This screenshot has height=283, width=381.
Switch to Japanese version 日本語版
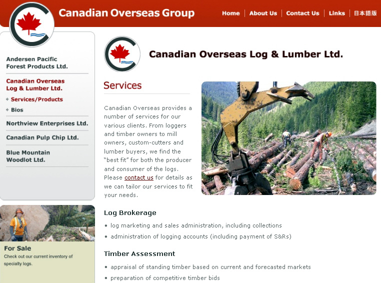365,13
